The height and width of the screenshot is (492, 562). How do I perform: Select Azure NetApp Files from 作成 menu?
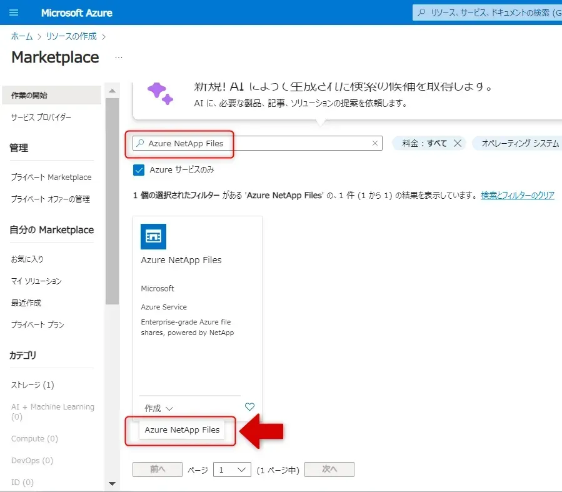coord(182,430)
